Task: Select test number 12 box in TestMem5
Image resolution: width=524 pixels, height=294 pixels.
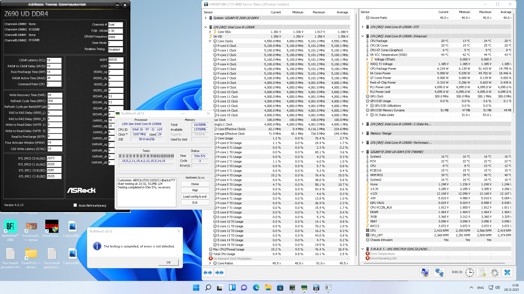Action: tap(162, 156)
